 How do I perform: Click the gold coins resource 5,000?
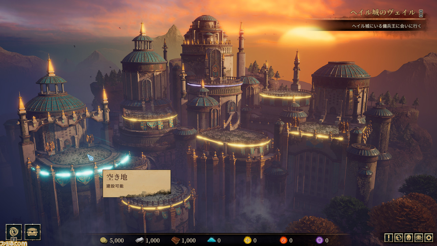pos(112,241)
